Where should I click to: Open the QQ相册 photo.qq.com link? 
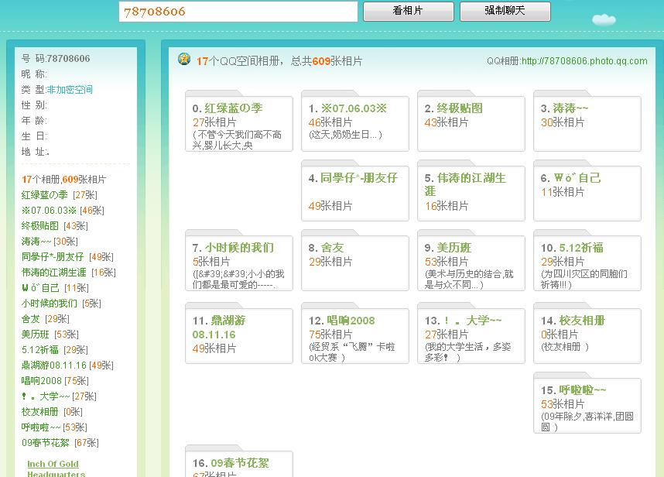[x=584, y=61]
